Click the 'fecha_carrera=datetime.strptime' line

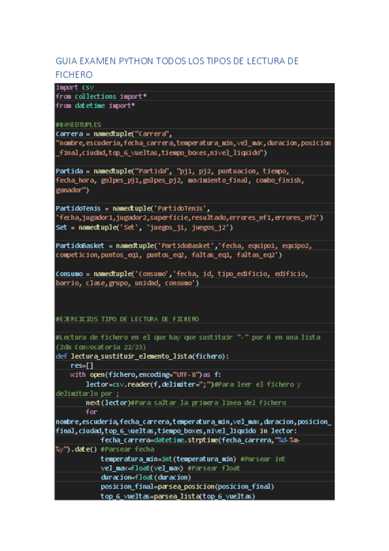201,440
